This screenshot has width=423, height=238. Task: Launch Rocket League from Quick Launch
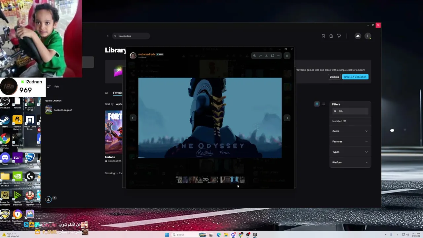(x=59, y=110)
